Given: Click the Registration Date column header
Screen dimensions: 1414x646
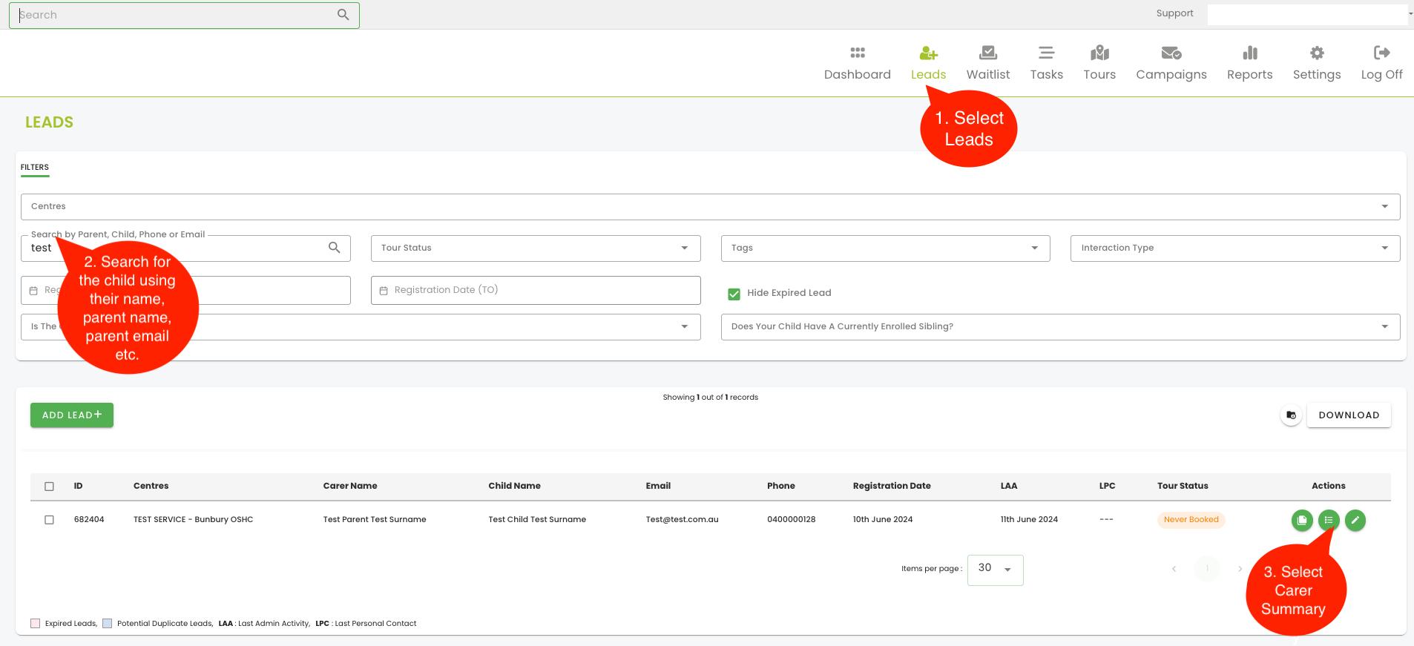Looking at the screenshot, I should [x=892, y=487].
